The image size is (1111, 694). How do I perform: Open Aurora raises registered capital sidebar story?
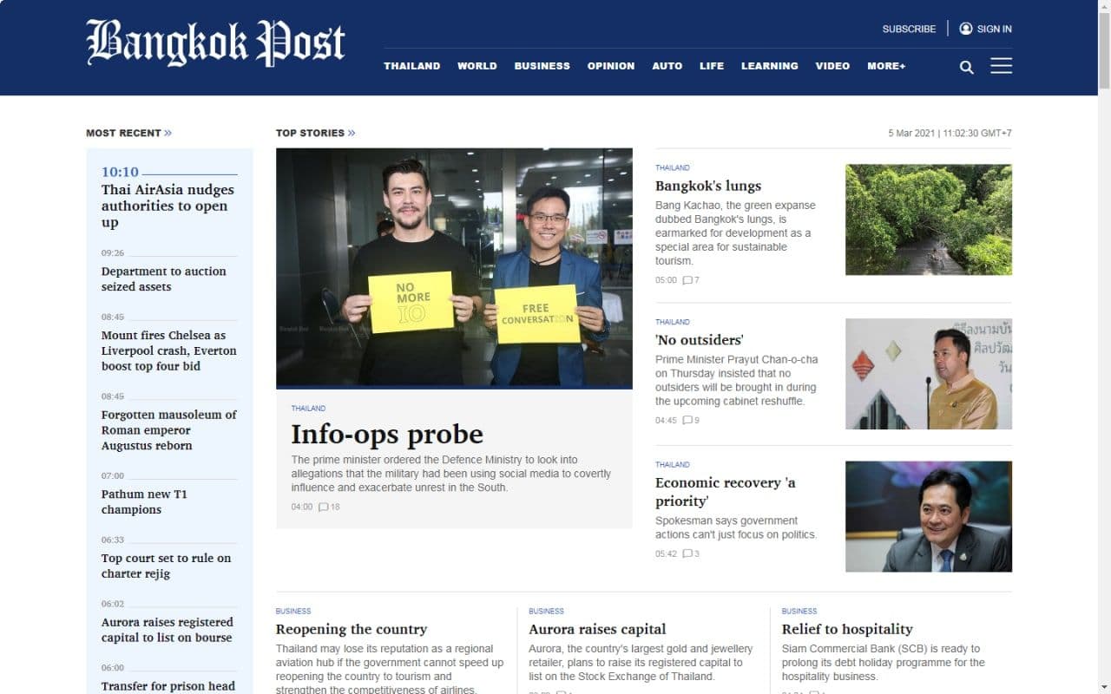pyautogui.click(x=168, y=630)
